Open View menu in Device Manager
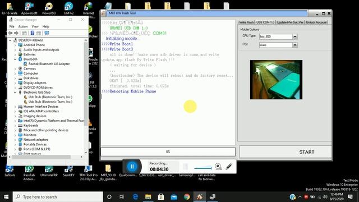Viewport: 359px width, 202px height. tap(35, 26)
